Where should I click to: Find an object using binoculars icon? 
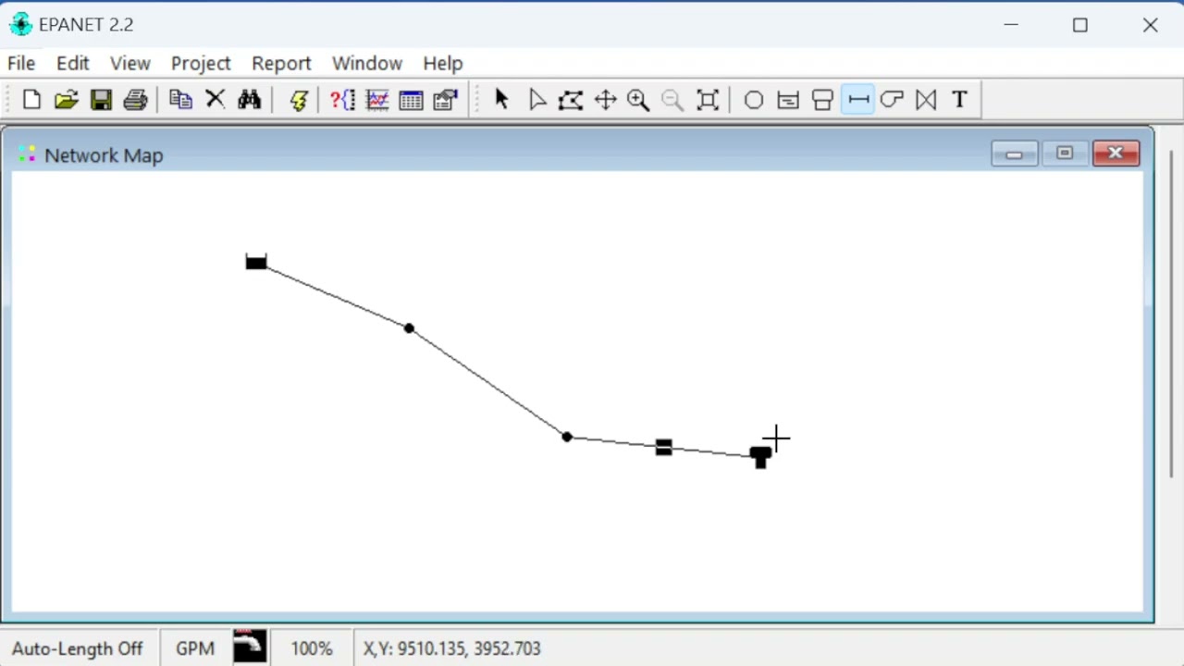249,100
